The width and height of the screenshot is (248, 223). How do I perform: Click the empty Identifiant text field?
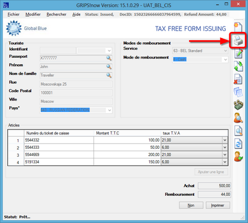58,51
